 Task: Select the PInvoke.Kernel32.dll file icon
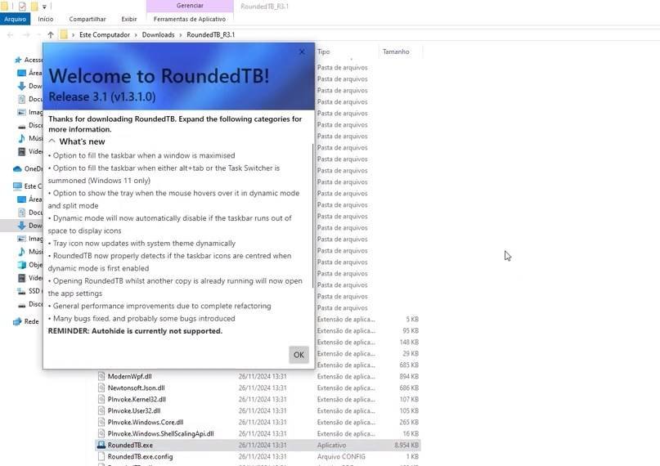click(x=101, y=399)
